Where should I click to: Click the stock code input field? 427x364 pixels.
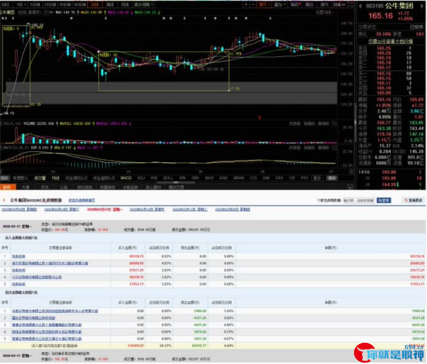point(359,200)
